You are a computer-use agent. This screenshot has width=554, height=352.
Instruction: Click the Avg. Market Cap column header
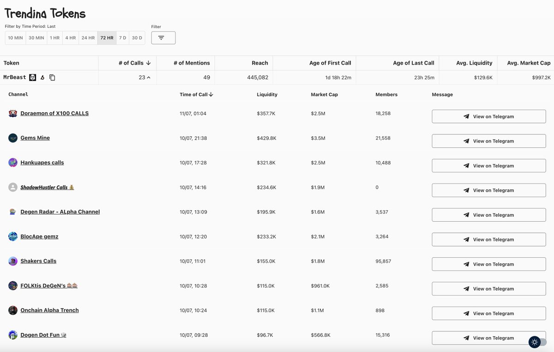(529, 63)
